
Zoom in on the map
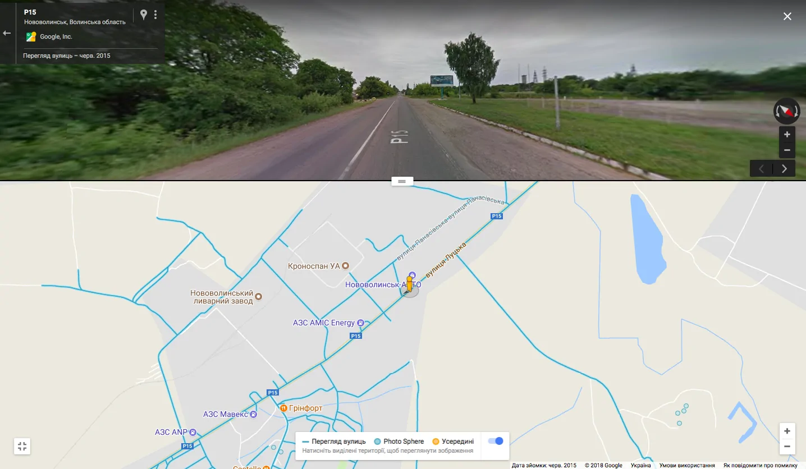pyautogui.click(x=787, y=431)
